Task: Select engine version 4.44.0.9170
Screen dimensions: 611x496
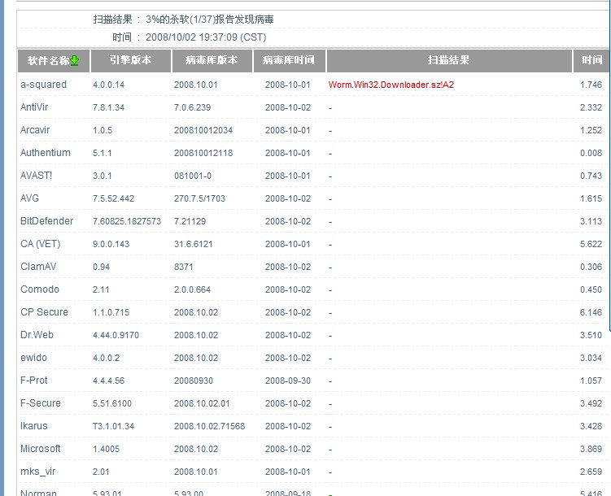Action: [116, 336]
